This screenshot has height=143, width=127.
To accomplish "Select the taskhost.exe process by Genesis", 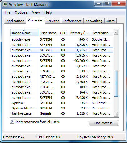I will [62, 113].
